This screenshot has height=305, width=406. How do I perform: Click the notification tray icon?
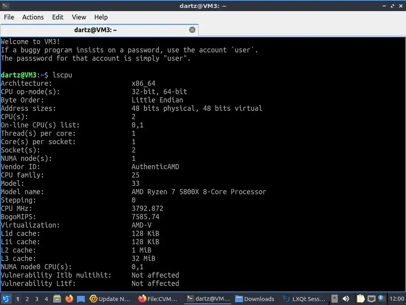click(381, 298)
